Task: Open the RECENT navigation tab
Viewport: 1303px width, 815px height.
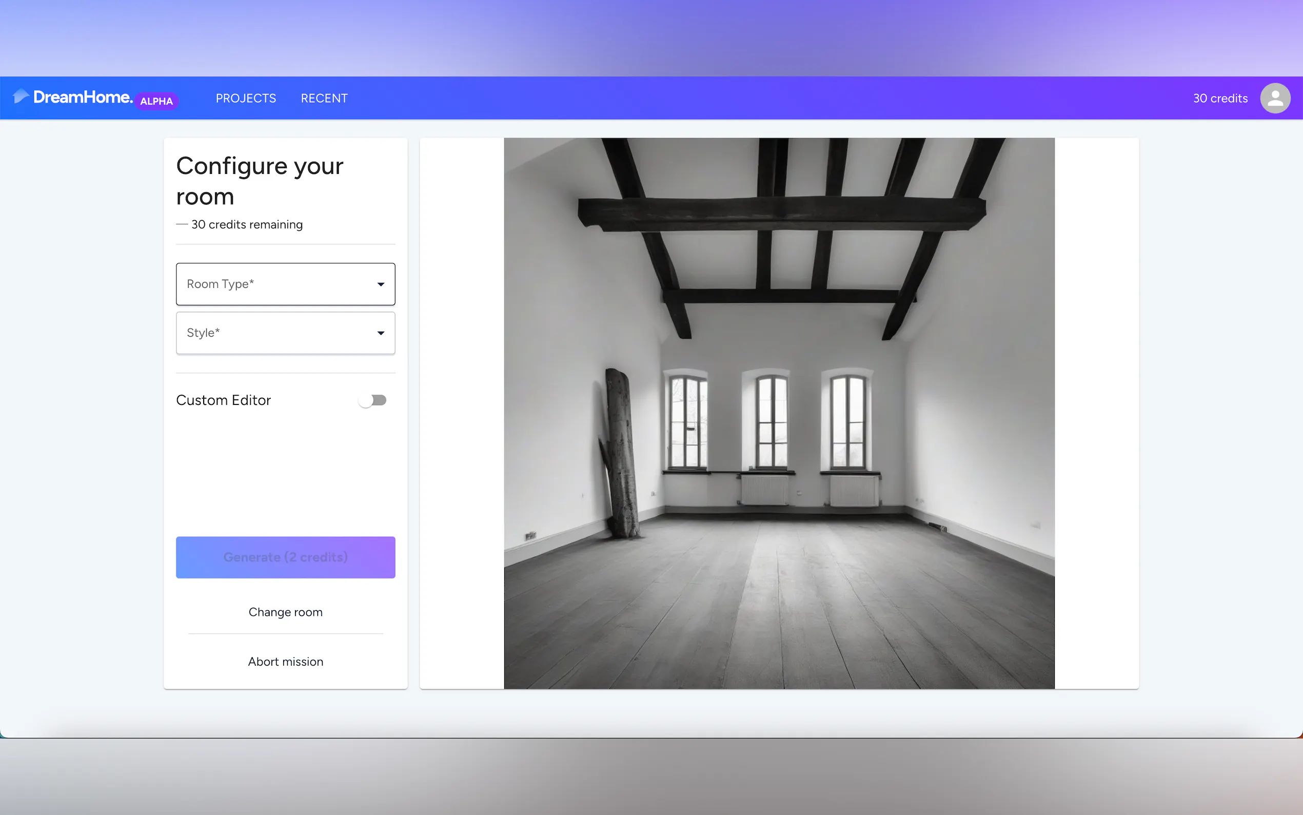Action: pos(324,98)
